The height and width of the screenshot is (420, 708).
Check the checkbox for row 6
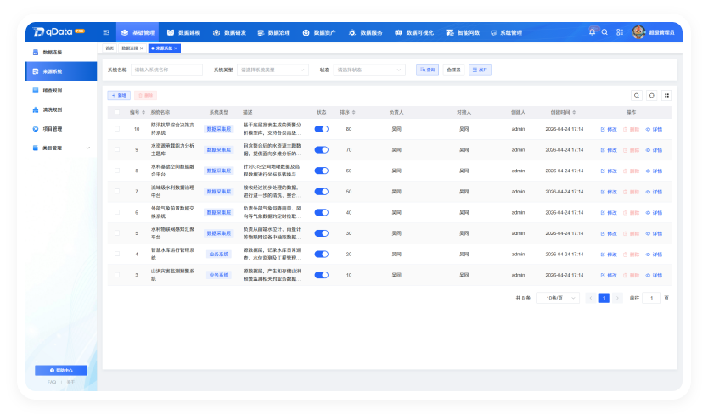click(x=117, y=212)
